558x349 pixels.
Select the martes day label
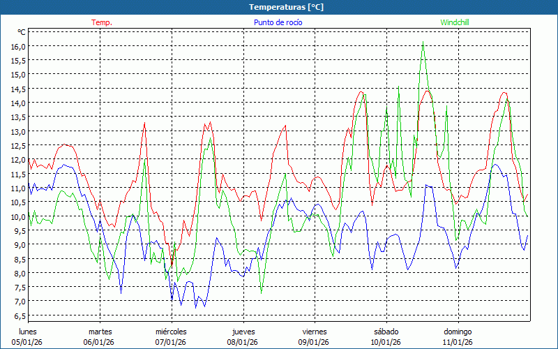tap(100, 331)
